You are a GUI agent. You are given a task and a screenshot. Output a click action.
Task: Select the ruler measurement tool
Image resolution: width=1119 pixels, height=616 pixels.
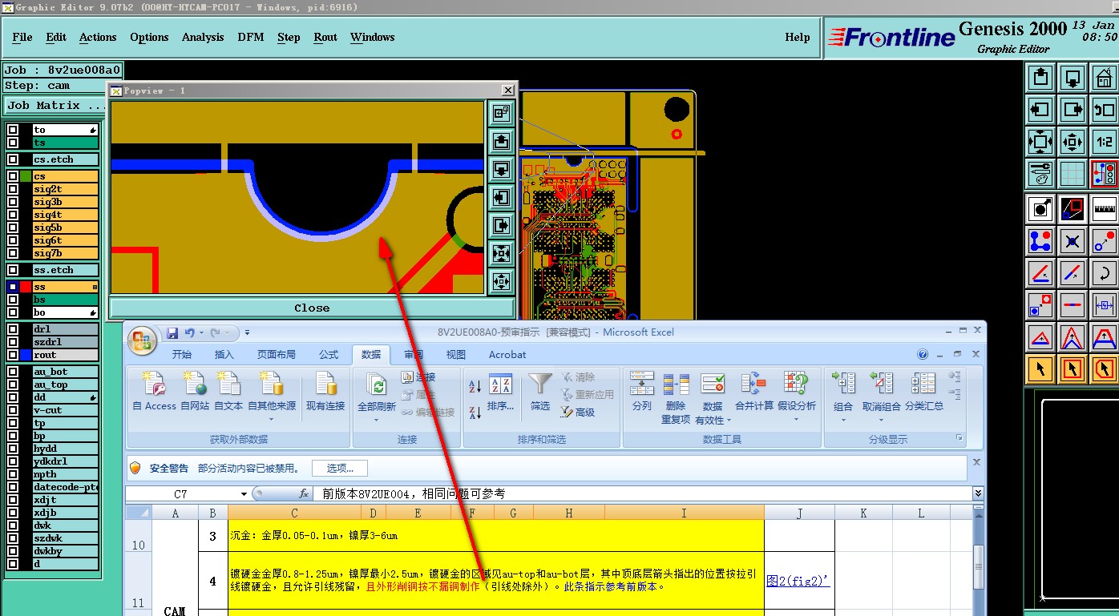(1105, 208)
